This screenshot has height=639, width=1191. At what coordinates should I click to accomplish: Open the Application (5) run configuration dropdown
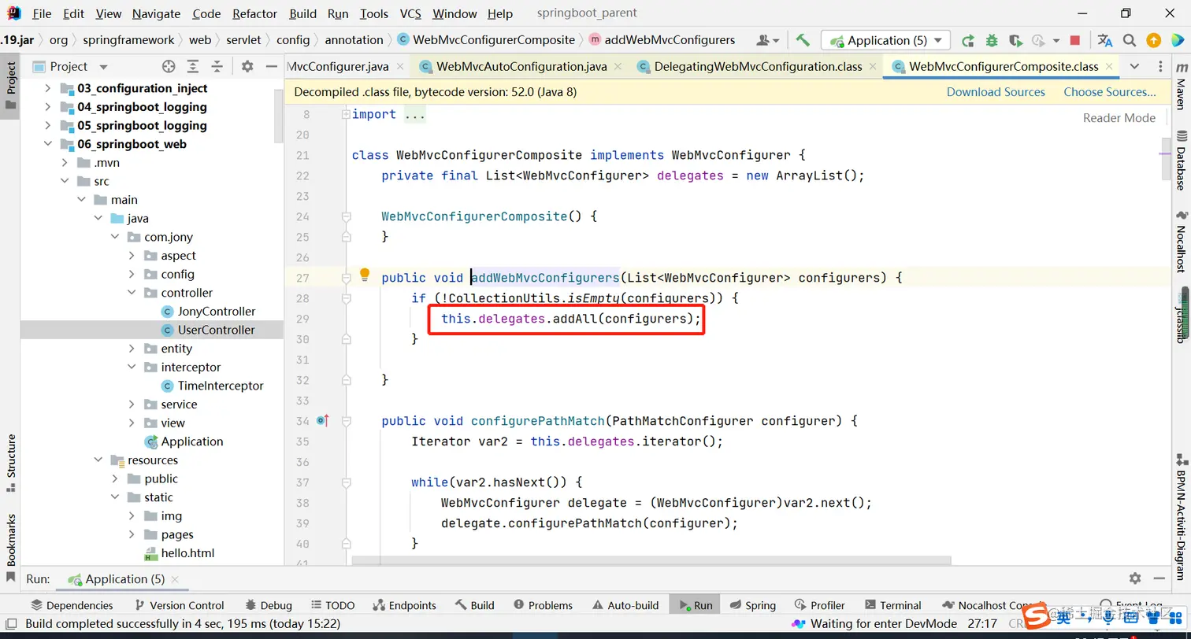(885, 40)
